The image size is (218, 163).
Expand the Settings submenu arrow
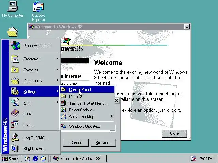click(x=58, y=91)
